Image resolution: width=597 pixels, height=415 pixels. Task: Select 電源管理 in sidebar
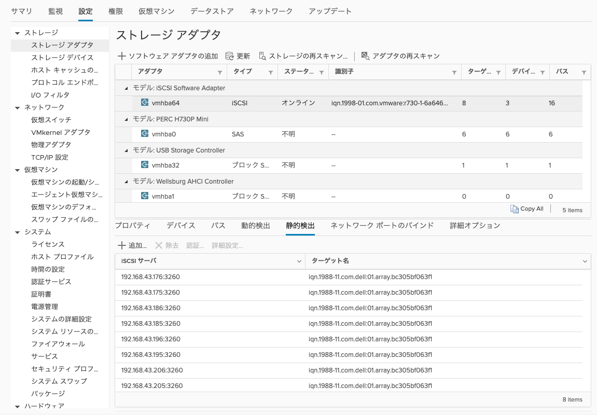pos(45,307)
